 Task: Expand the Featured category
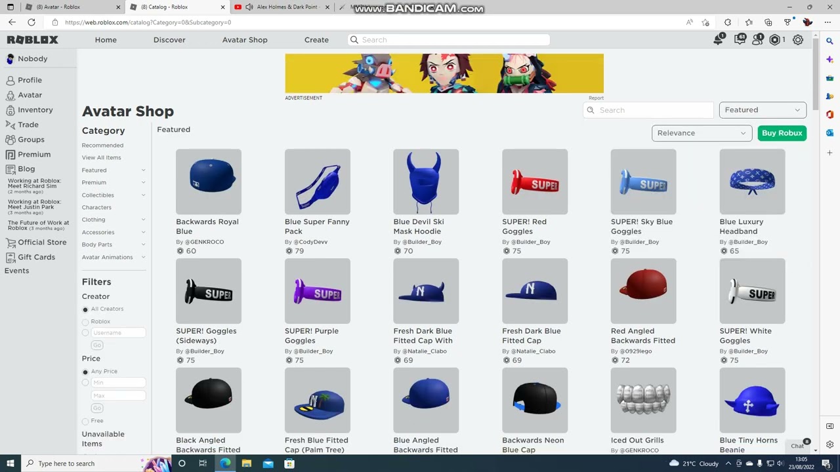[143, 170]
